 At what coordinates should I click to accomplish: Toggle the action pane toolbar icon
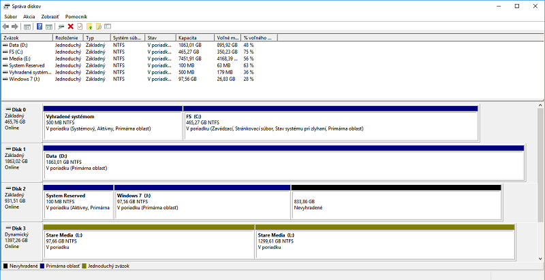(x=49, y=27)
